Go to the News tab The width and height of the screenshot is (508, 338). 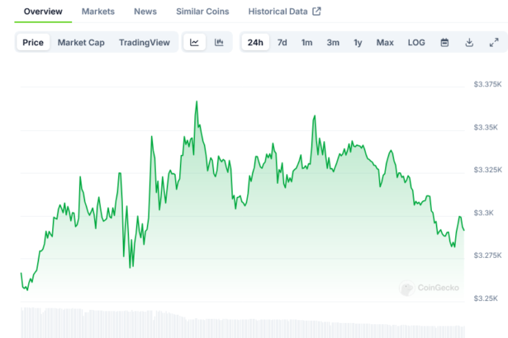(x=145, y=12)
